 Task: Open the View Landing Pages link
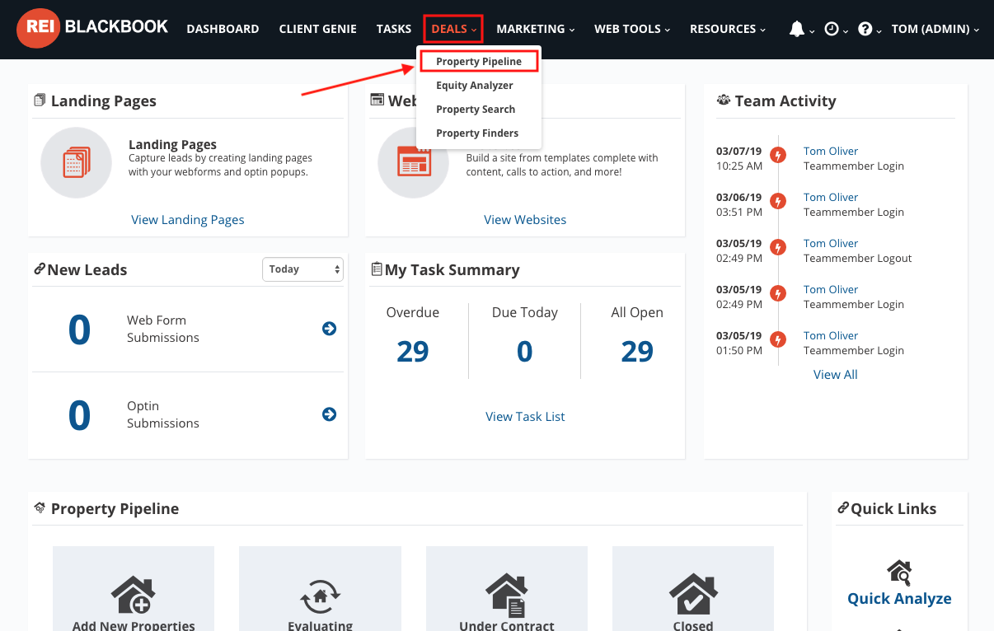[188, 220]
